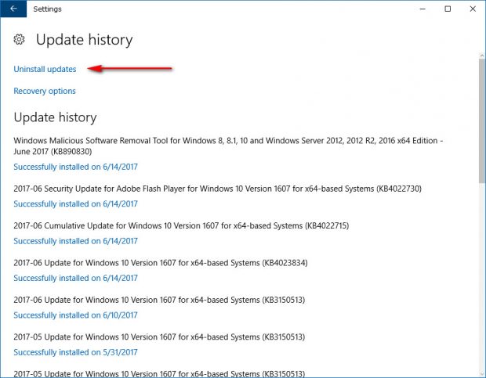
Task: Open install status of KB4023834 update
Action: 75,278
